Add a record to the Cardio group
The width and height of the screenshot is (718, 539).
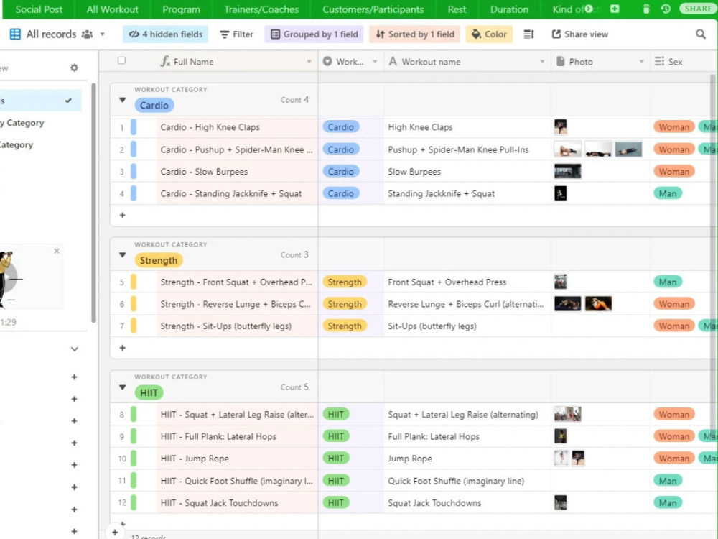122,216
